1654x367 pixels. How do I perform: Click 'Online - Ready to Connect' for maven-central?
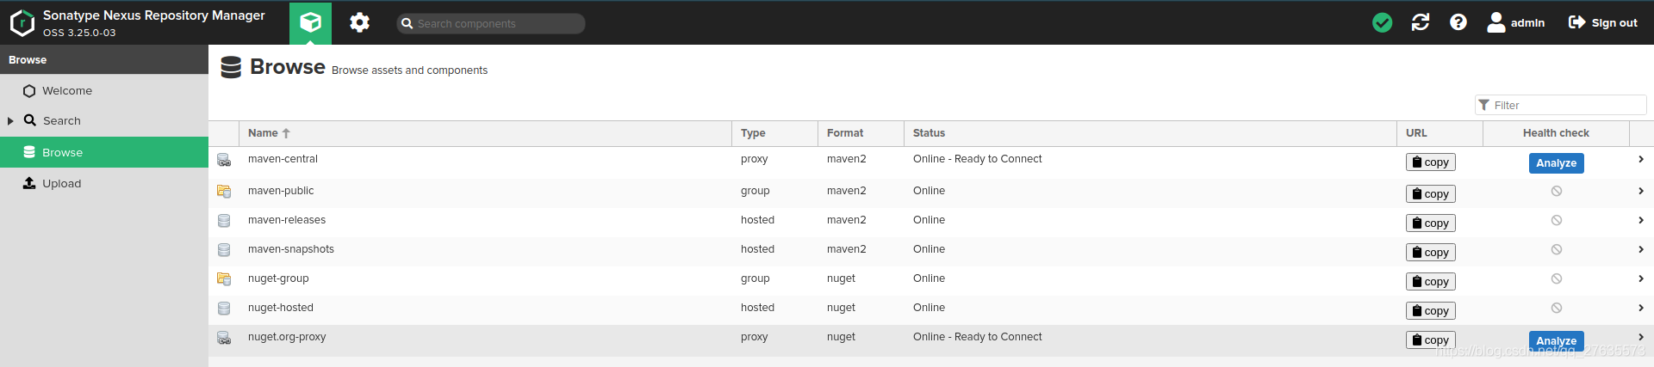(978, 159)
